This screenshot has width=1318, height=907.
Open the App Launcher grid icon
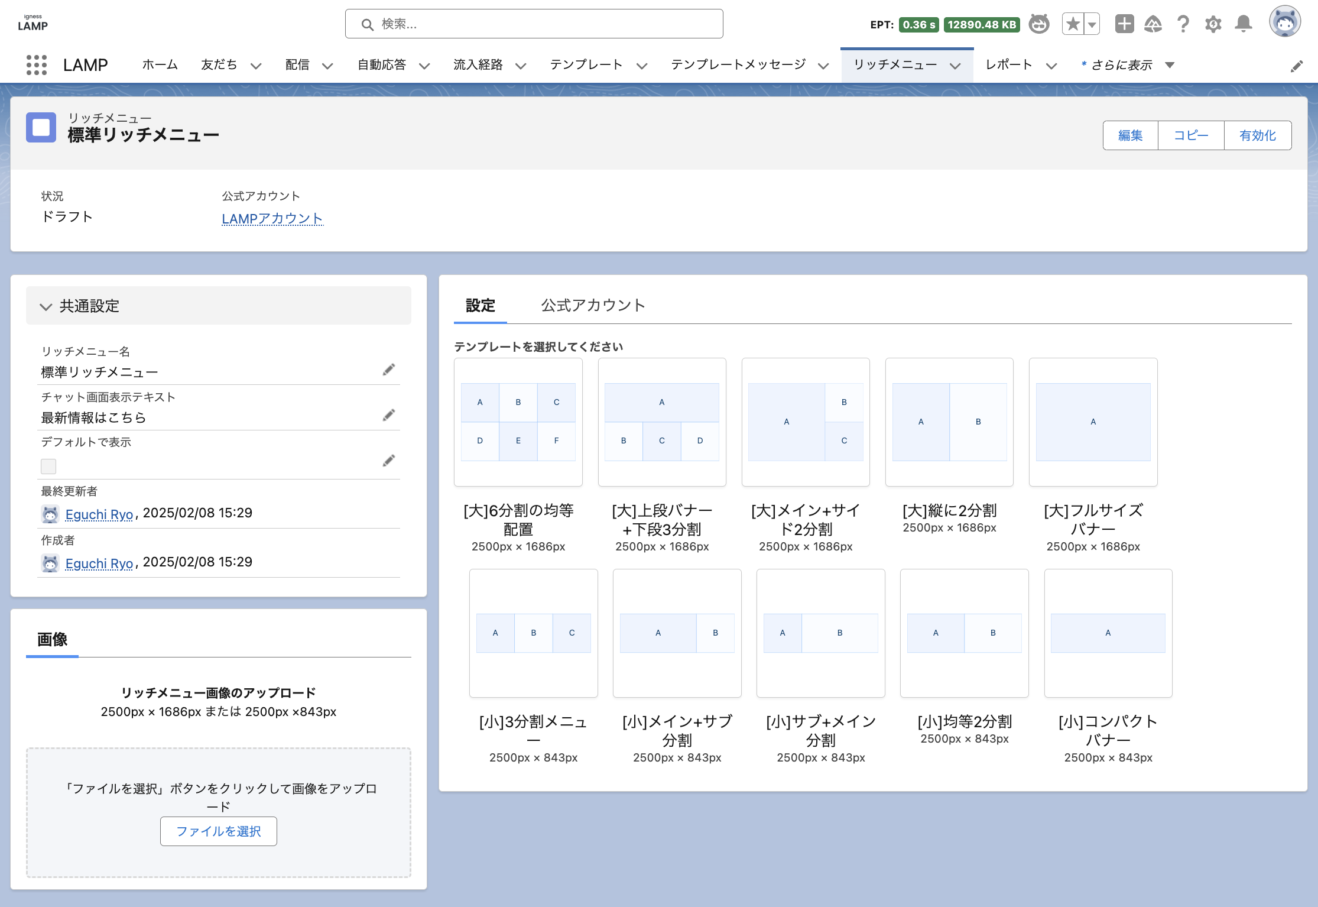click(37, 65)
